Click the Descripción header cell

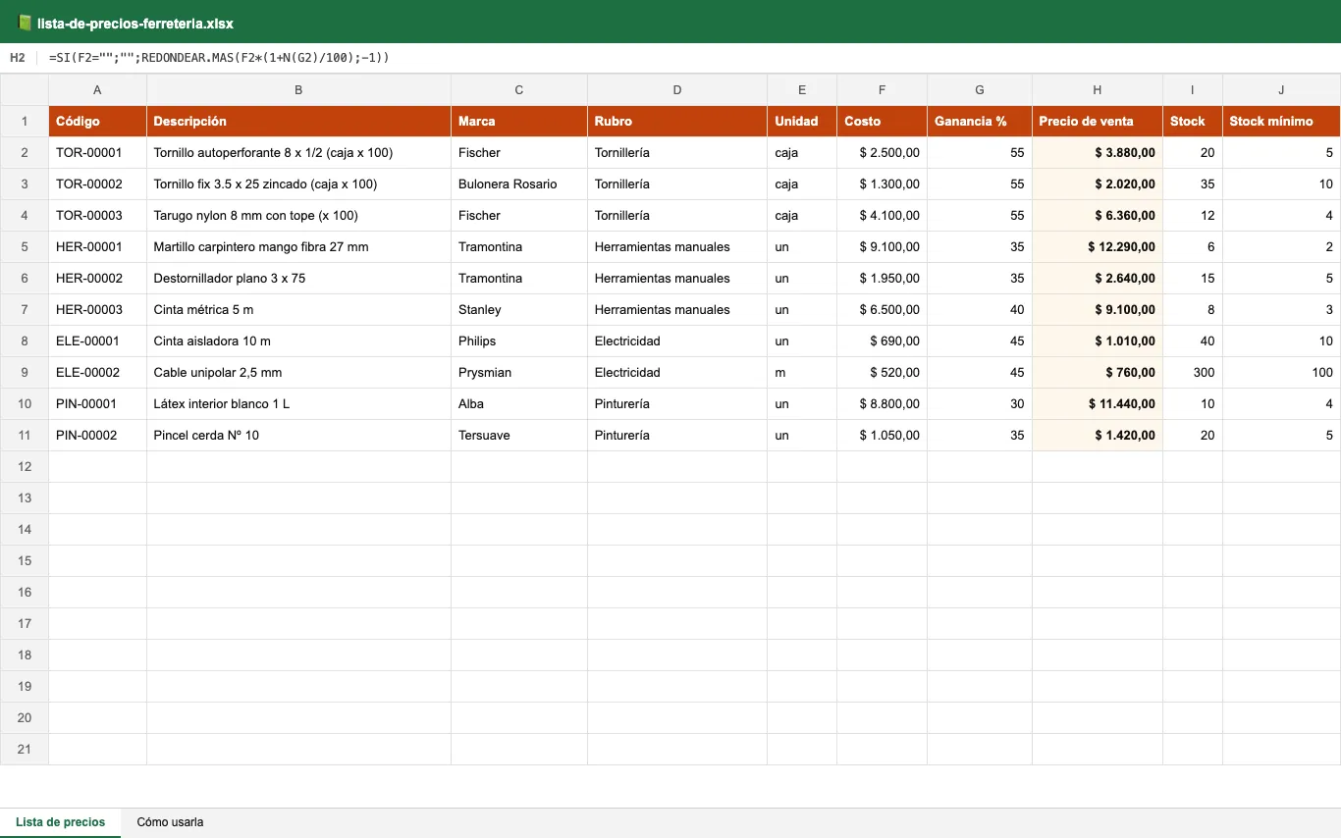pos(298,122)
